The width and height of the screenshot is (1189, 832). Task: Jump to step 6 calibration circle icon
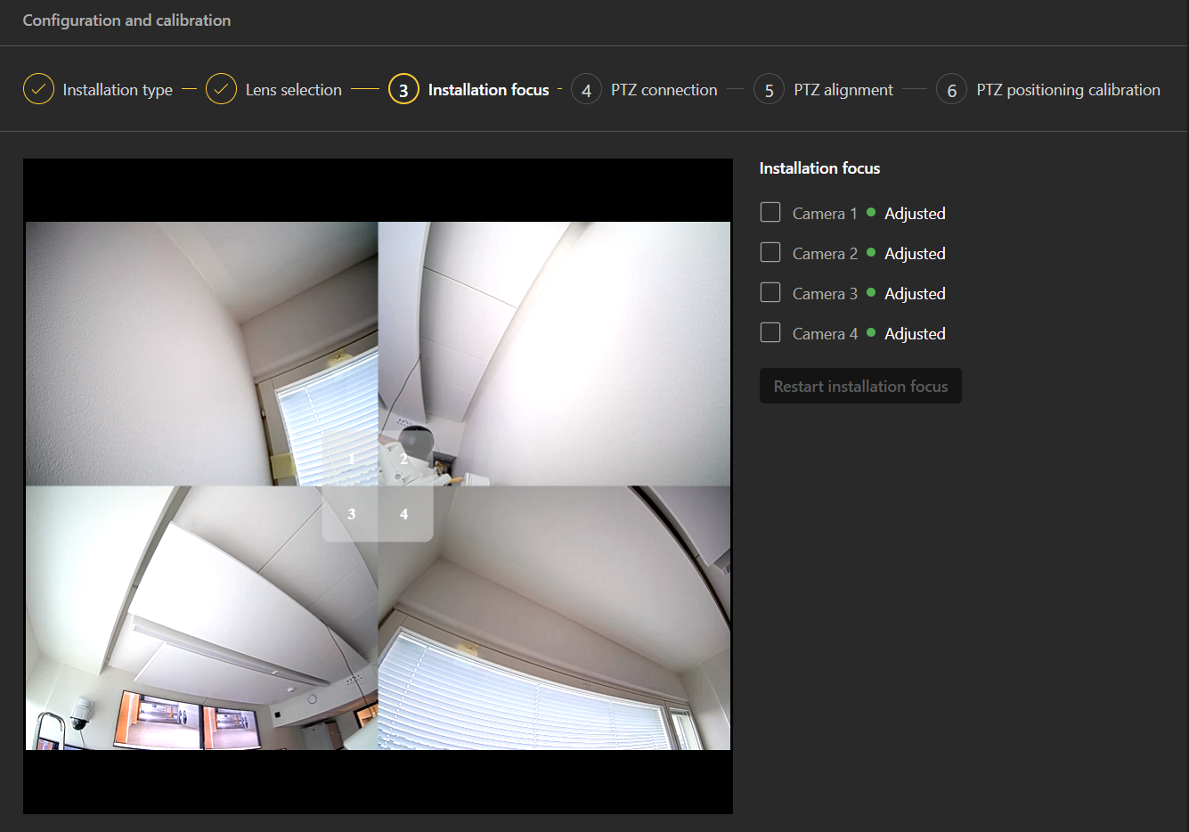coord(951,89)
